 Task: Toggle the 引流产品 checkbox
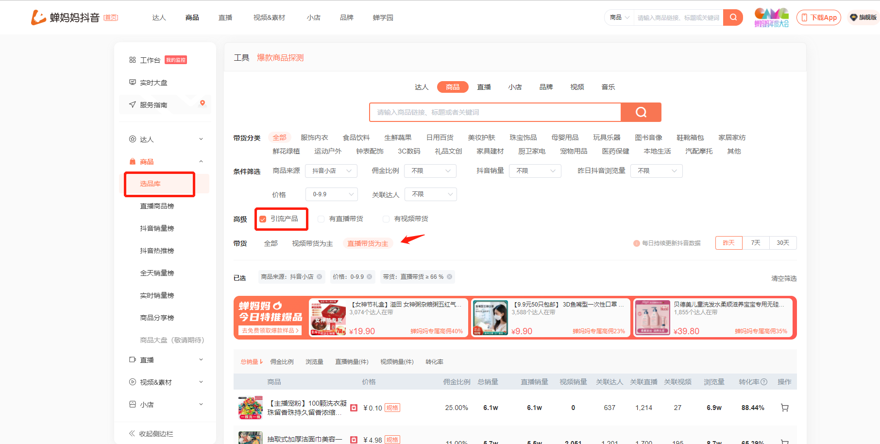(x=263, y=219)
